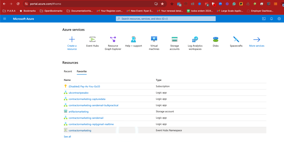The image size is (284, 147).
Task: Click the Type column header
Action: coord(159,80)
